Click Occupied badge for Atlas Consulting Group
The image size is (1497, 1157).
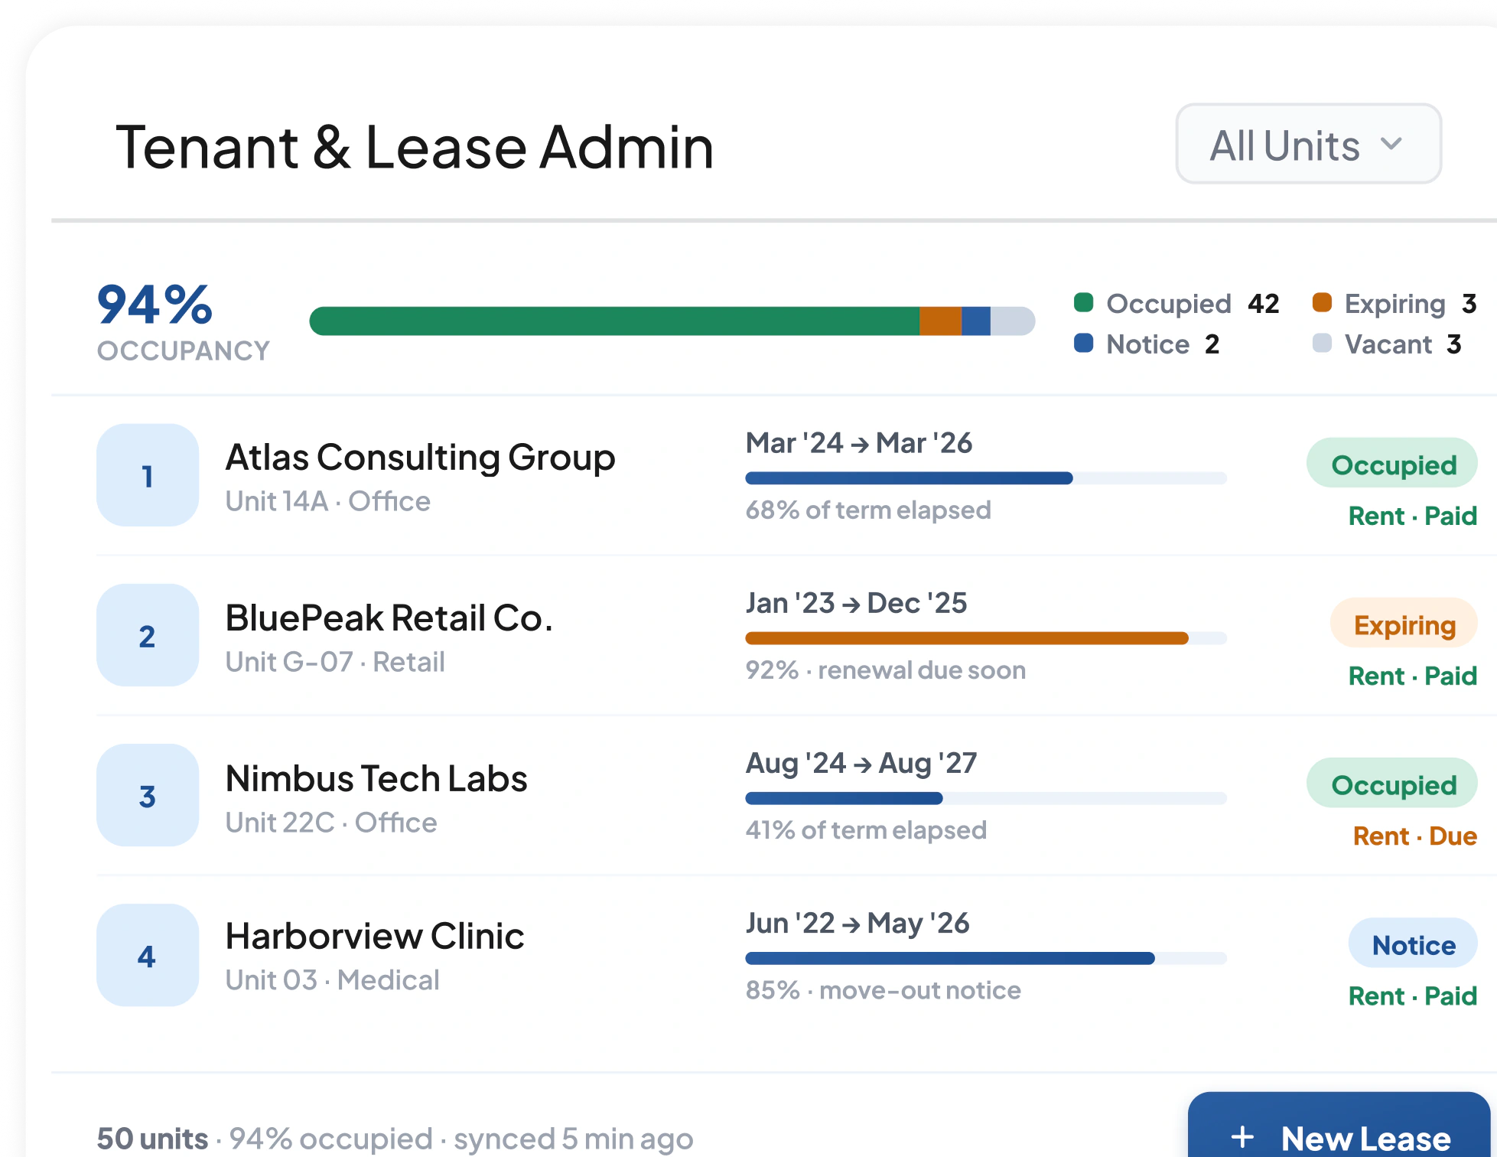pos(1392,464)
